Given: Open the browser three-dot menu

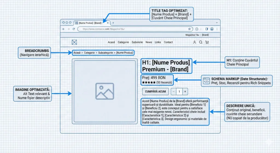Looking at the screenshot, I should [217, 29].
